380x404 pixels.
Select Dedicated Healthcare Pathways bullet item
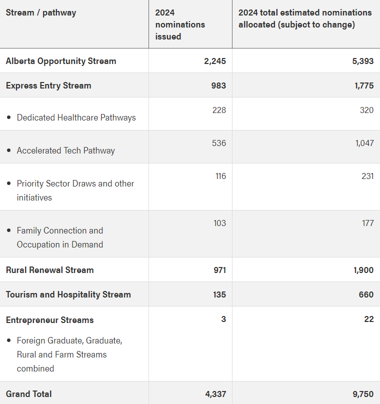76,117
